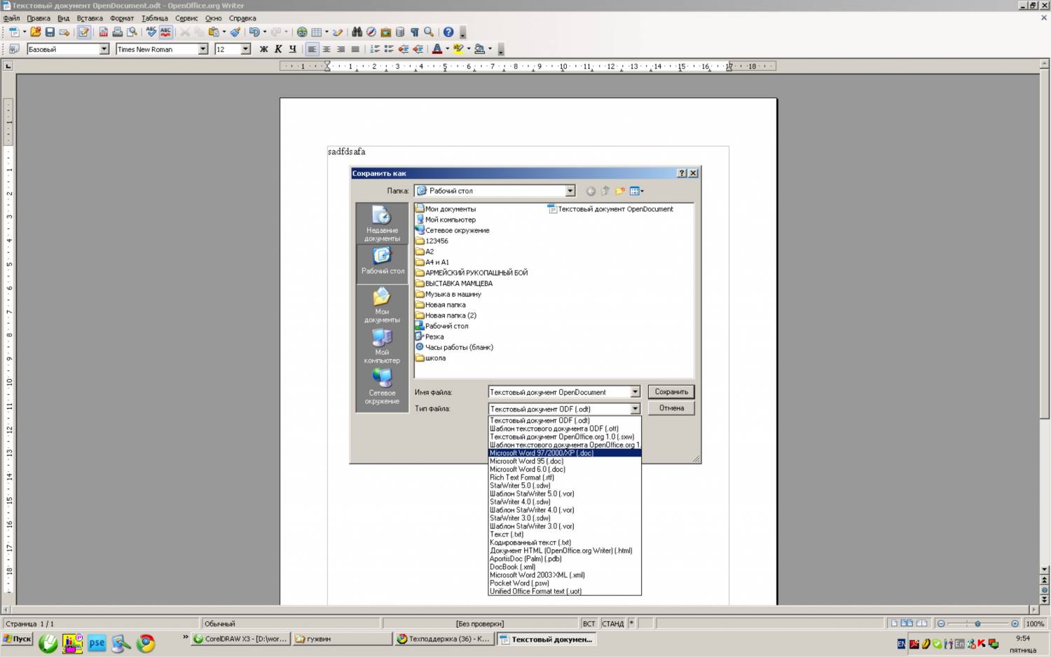1051x657 pixels.
Task: Toggle AutoSpellcheck red-underline ABC icon
Action: click(x=166, y=32)
